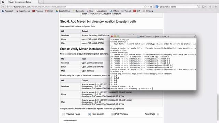Click the Step 6 heading text
The image size is (219, 123).
click(x=98, y=22)
